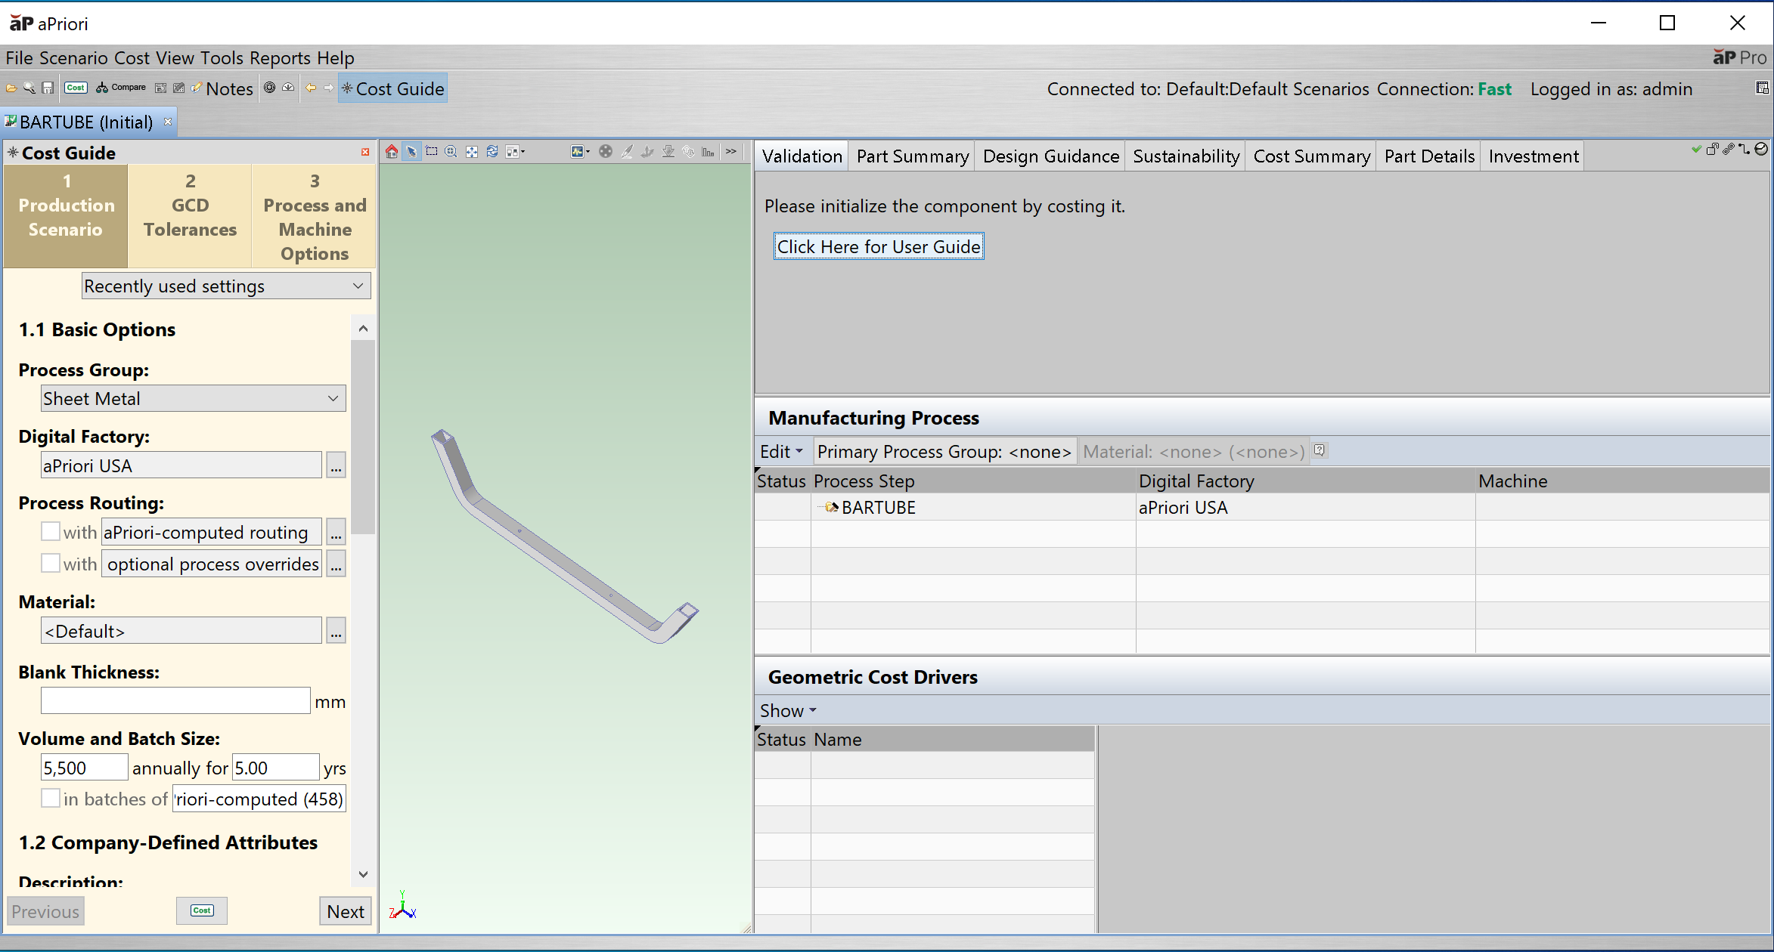This screenshot has height=952, width=1774.
Task: Click Primary Process Group none button
Action: coord(944,452)
